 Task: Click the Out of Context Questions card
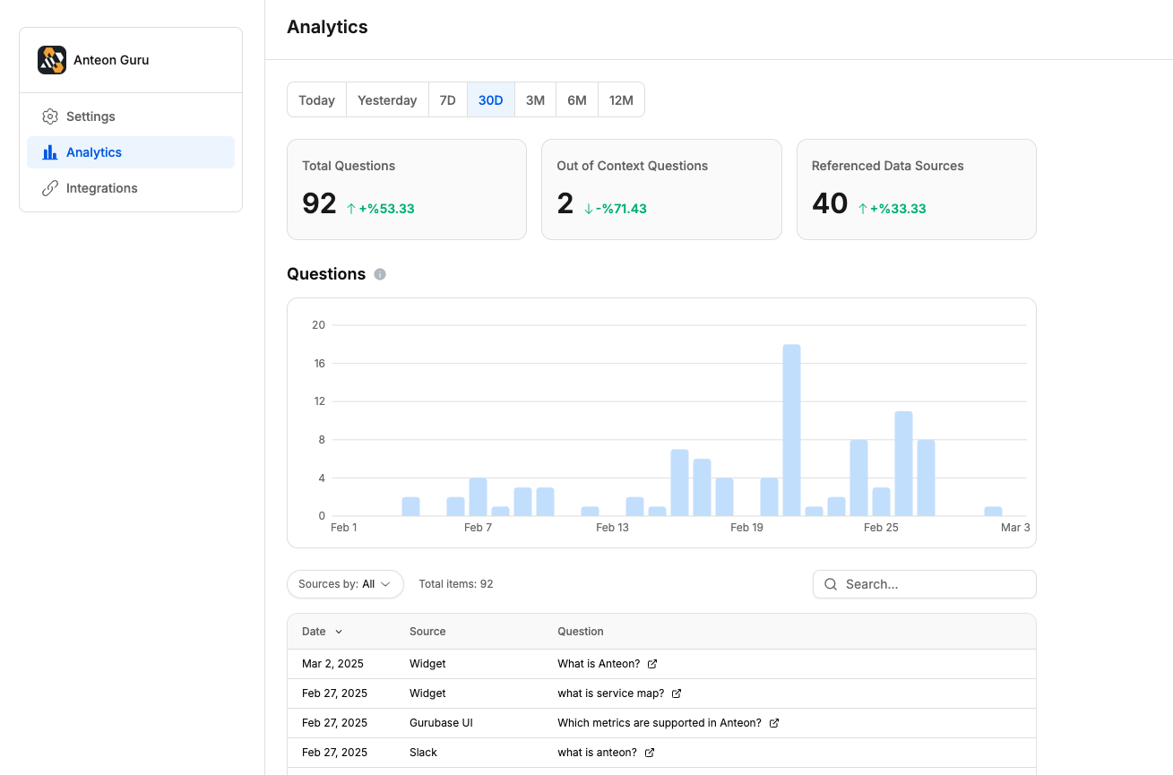(x=661, y=189)
